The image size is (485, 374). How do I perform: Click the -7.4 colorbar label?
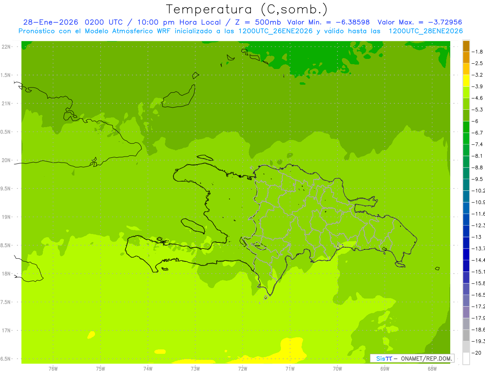(477, 144)
